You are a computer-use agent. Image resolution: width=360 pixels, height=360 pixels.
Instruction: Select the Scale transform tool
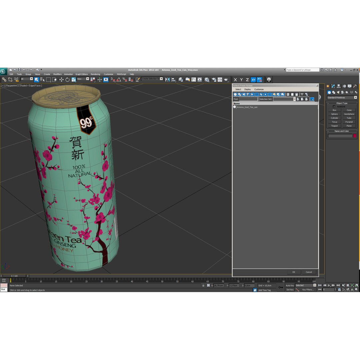73,80
